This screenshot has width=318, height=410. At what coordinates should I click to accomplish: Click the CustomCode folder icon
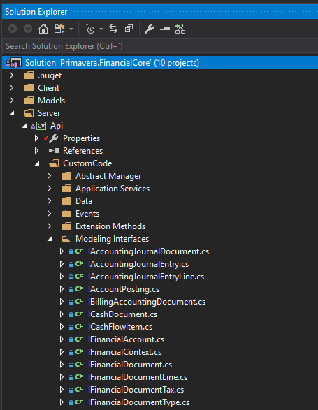click(x=54, y=163)
